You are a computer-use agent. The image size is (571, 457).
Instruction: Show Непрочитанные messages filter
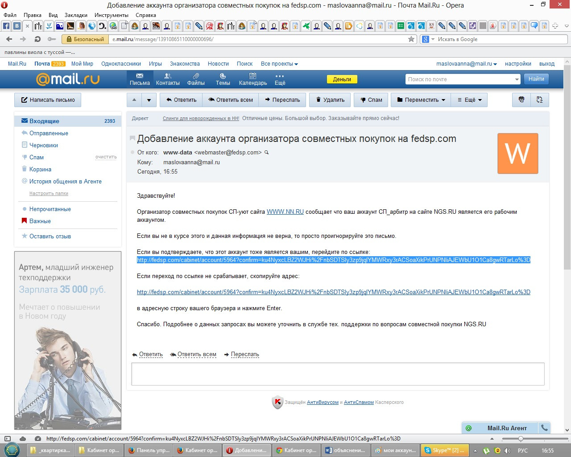[50, 209]
